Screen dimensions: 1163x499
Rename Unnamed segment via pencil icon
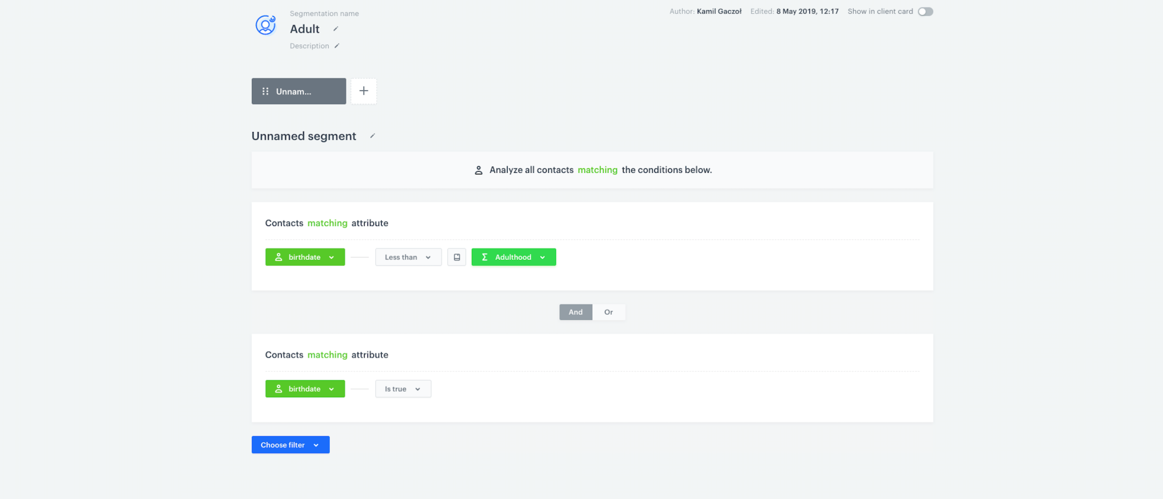click(372, 136)
